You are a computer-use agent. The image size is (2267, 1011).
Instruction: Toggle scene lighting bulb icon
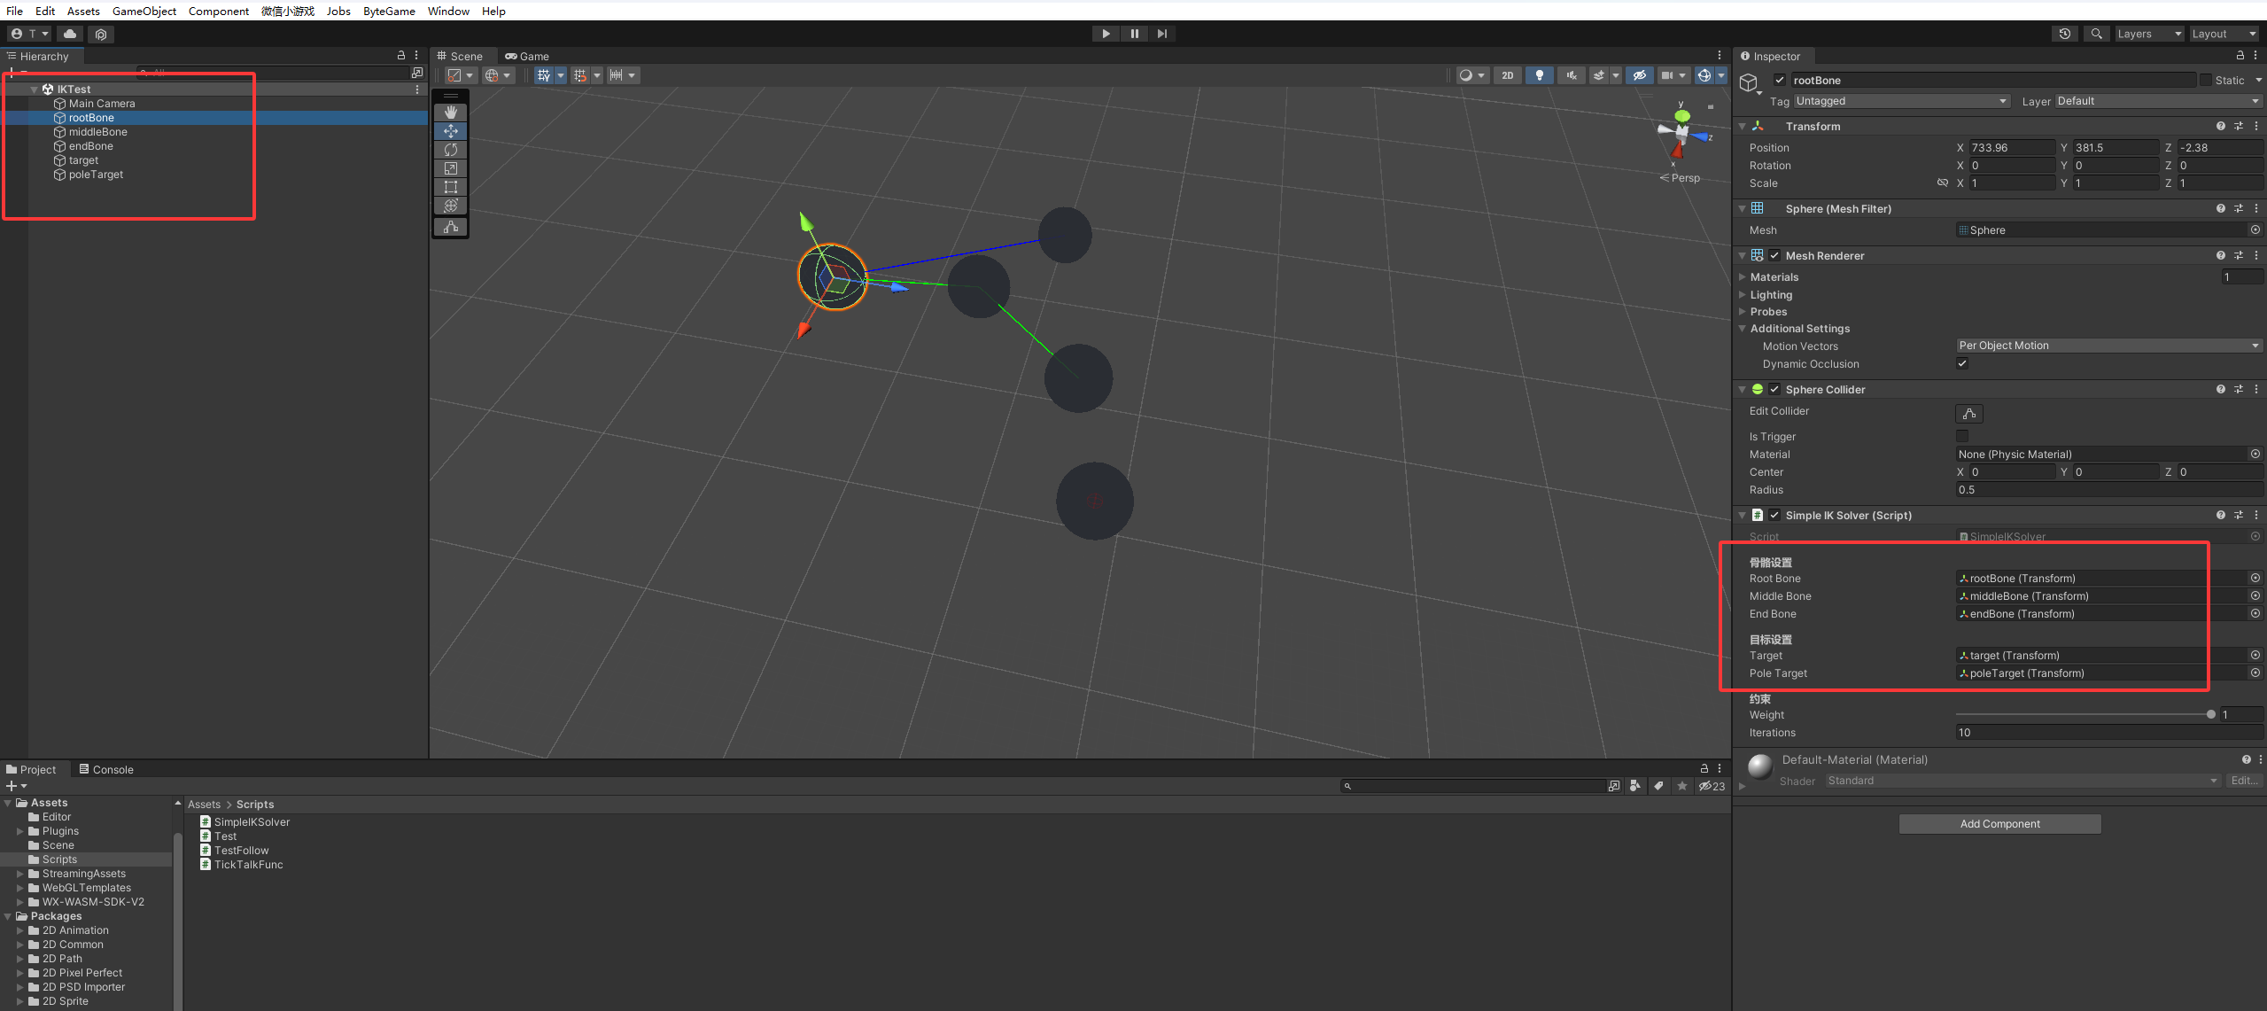click(x=1540, y=75)
